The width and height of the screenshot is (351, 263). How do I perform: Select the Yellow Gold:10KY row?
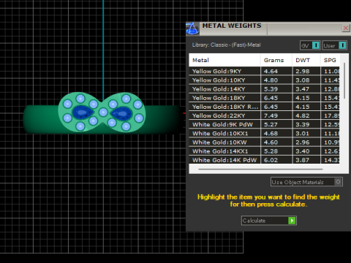coord(264,80)
